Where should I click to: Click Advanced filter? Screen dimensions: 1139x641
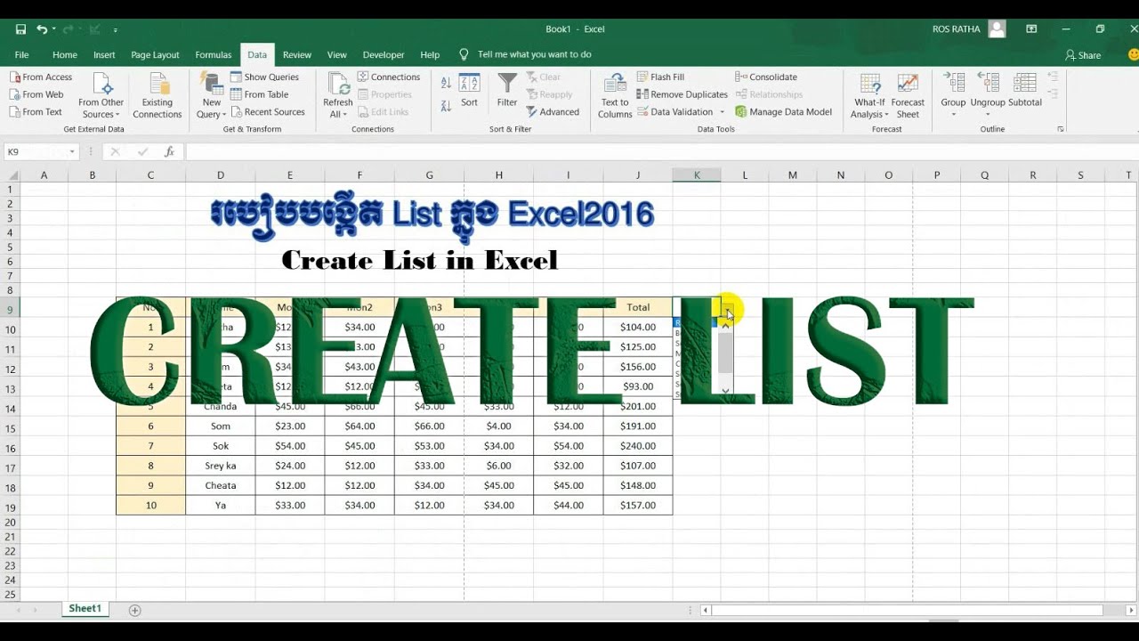click(553, 112)
